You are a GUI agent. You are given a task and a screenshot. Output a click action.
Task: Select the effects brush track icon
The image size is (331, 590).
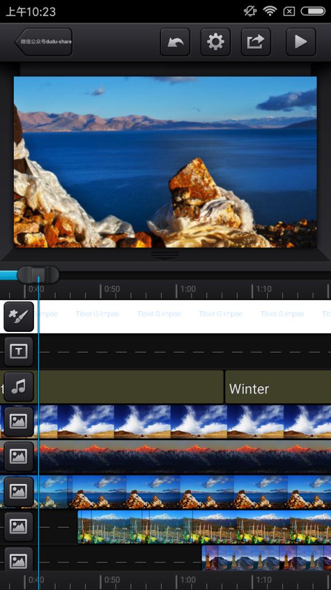tap(19, 317)
